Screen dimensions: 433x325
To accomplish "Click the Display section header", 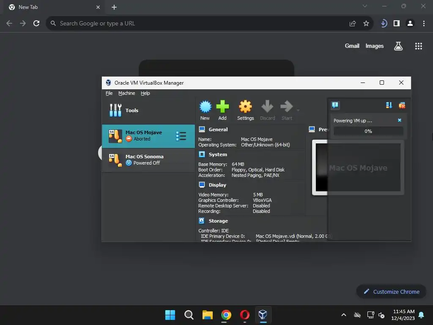I will coord(217,185).
